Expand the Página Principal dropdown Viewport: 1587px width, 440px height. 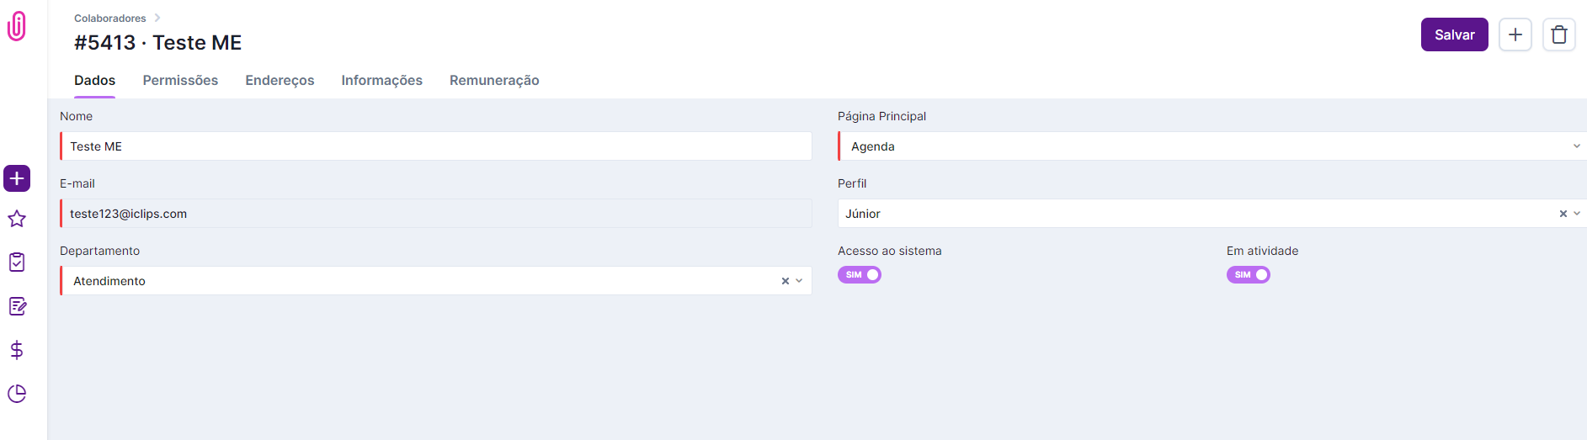(x=1576, y=146)
